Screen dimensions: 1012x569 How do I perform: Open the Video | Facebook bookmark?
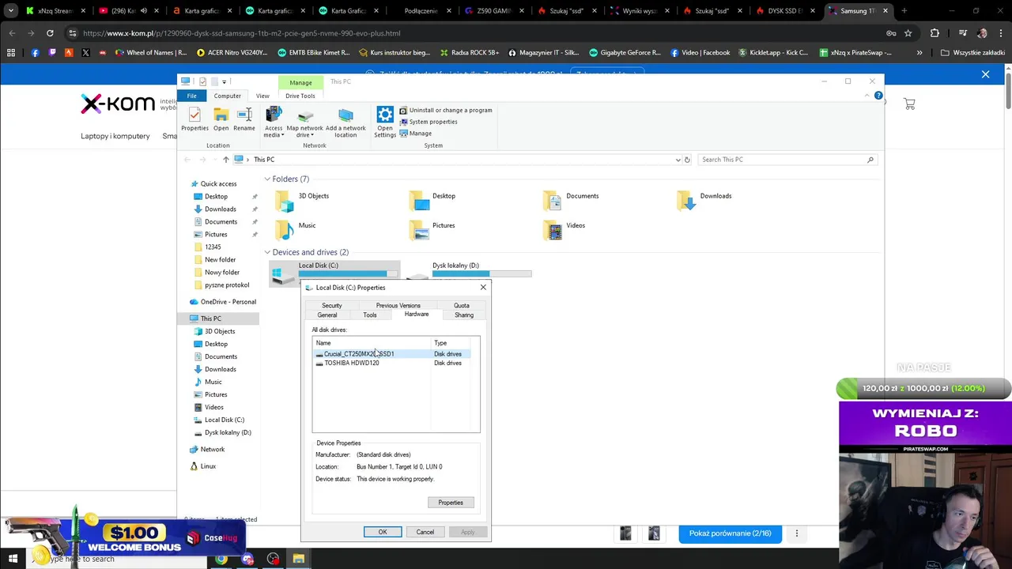(700, 53)
